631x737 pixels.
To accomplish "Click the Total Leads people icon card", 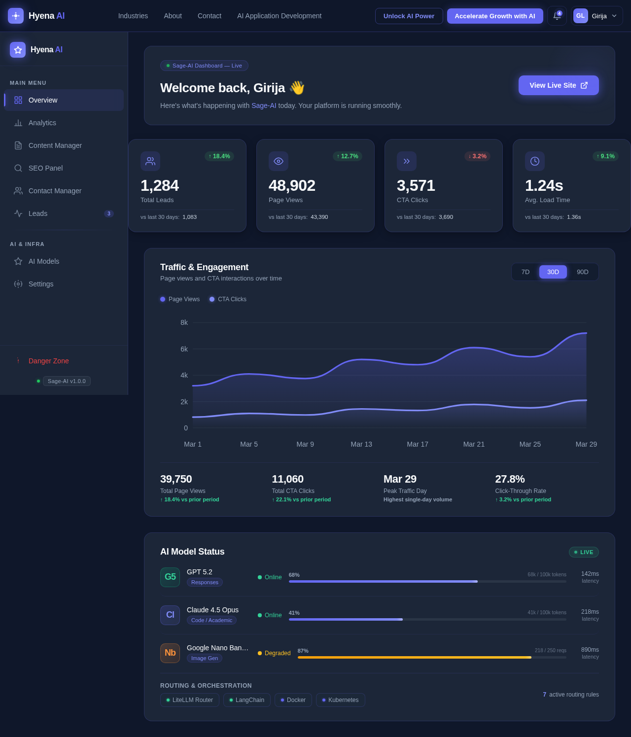I will pos(150,161).
